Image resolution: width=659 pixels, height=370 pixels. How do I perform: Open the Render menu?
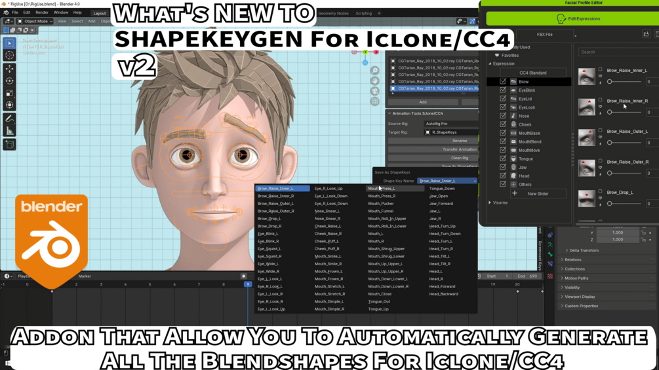point(42,12)
